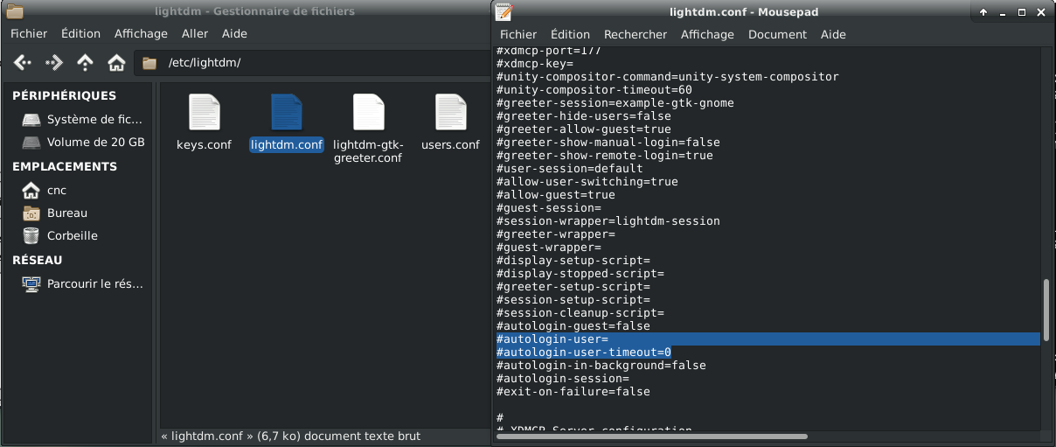The width and height of the screenshot is (1056, 447).
Task: Click the #user-session=default line
Action: pos(569,168)
